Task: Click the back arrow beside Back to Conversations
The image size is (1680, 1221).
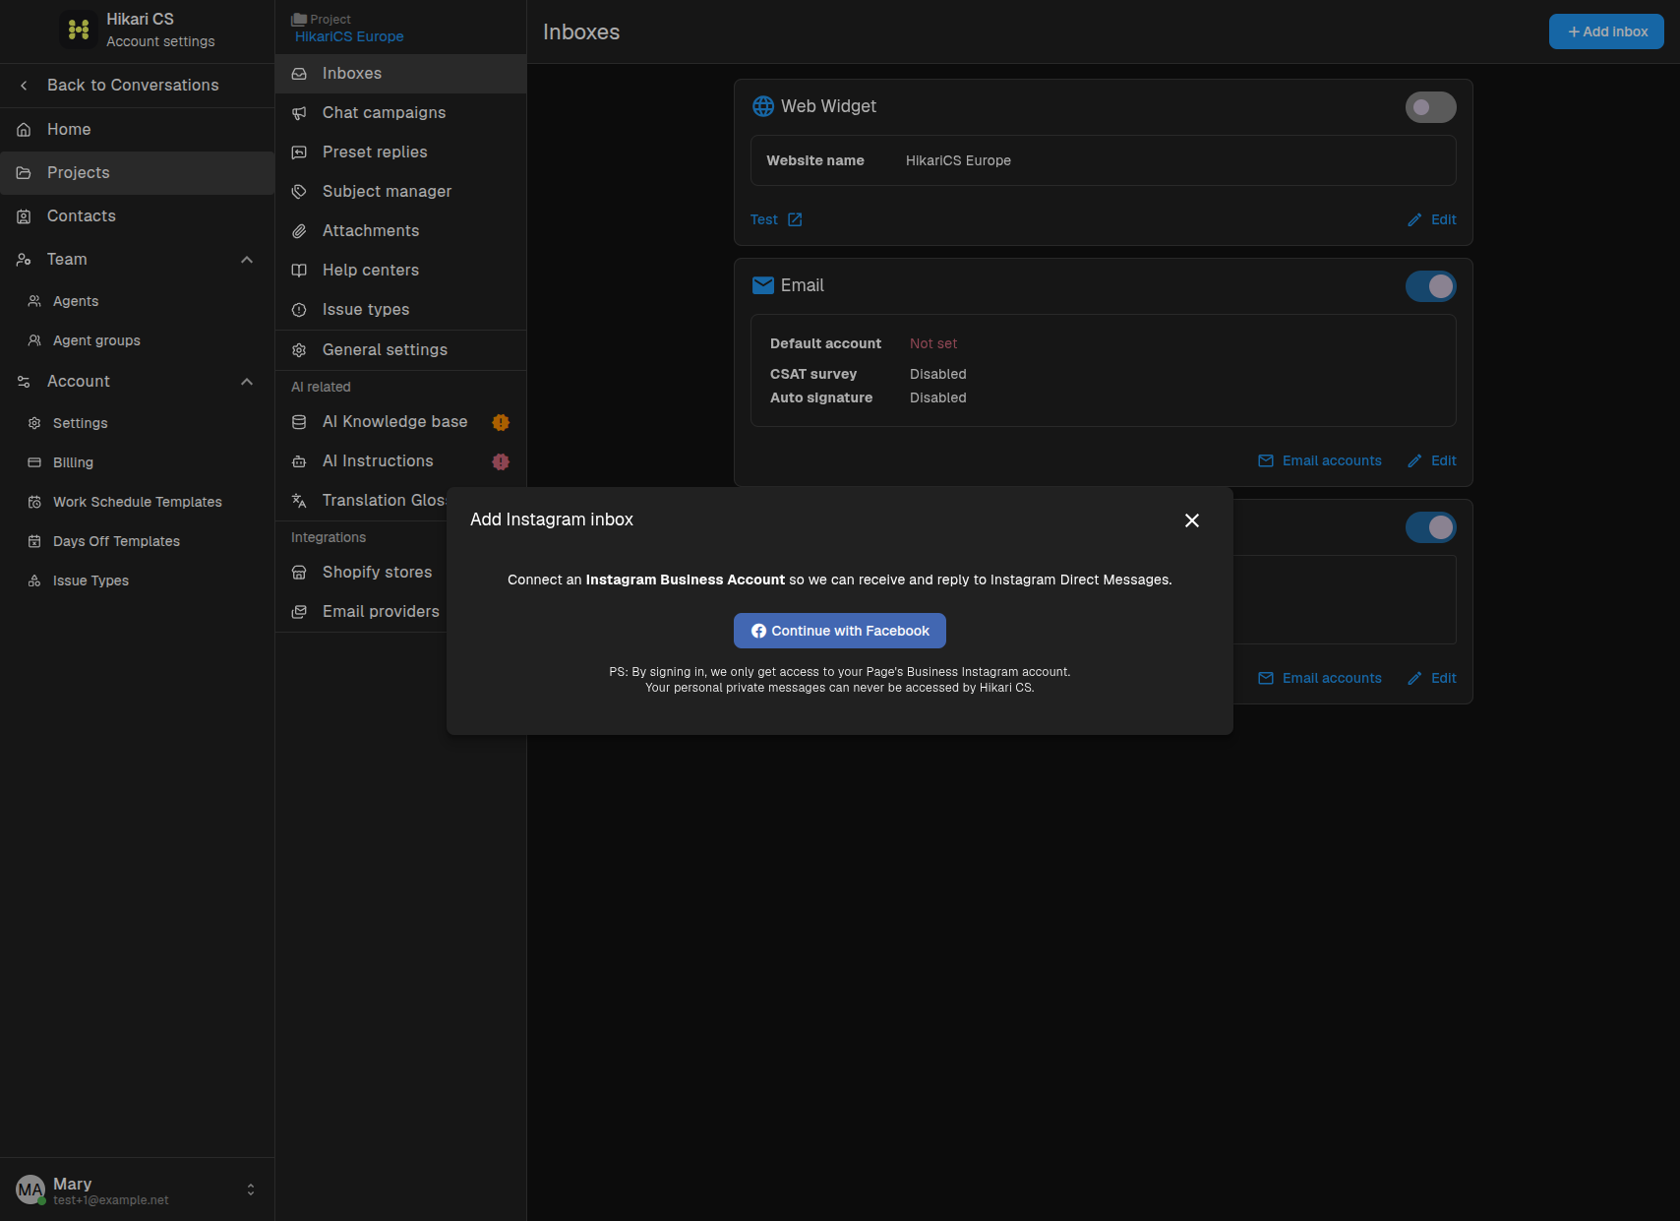Action: [x=24, y=86]
